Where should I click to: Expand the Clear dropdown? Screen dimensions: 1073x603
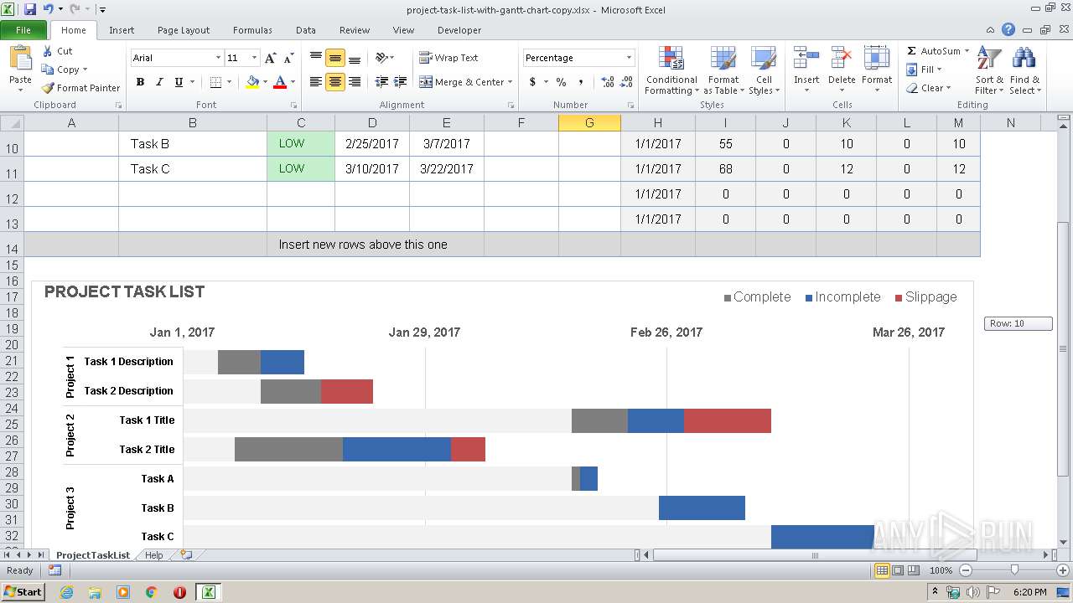tap(948, 88)
